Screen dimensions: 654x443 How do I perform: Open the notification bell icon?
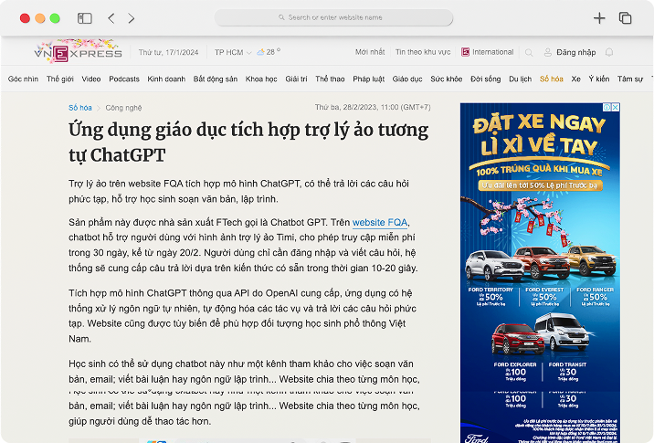pos(609,52)
